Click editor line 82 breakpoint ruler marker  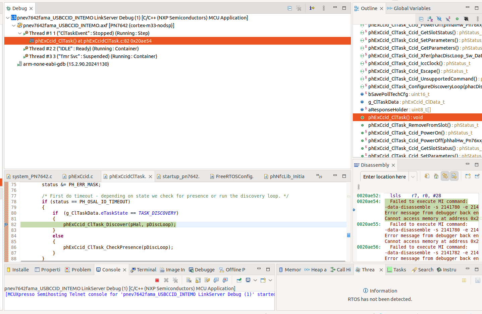coord(6,224)
